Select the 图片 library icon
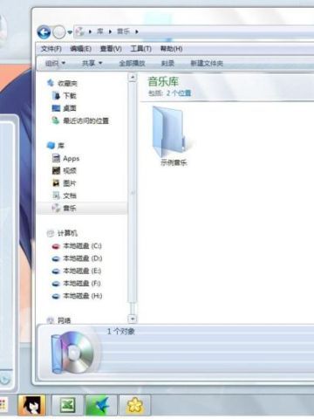Screen dimensions: 314x419 (56, 183)
